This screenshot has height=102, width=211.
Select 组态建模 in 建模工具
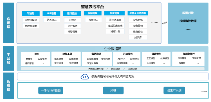point(59,59)
